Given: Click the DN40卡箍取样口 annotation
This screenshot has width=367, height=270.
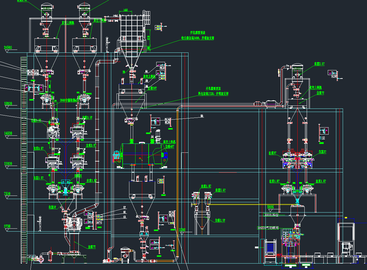Looking at the screenshot, I should (68, 100).
